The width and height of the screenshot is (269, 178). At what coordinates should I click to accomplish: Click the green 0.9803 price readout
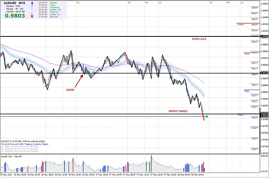coord(15,16)
